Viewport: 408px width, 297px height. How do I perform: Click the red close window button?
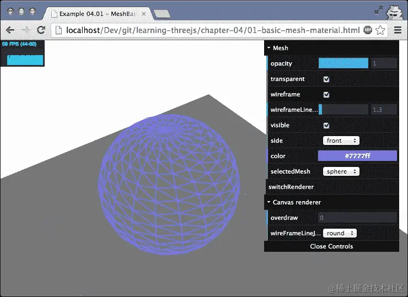(10, 11)
